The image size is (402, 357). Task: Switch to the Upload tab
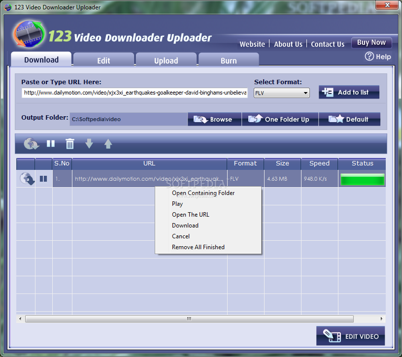click(x=166, y=61)
